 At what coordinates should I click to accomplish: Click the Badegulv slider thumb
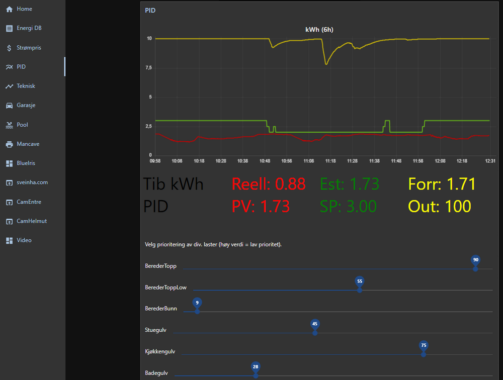pos(256,375)
